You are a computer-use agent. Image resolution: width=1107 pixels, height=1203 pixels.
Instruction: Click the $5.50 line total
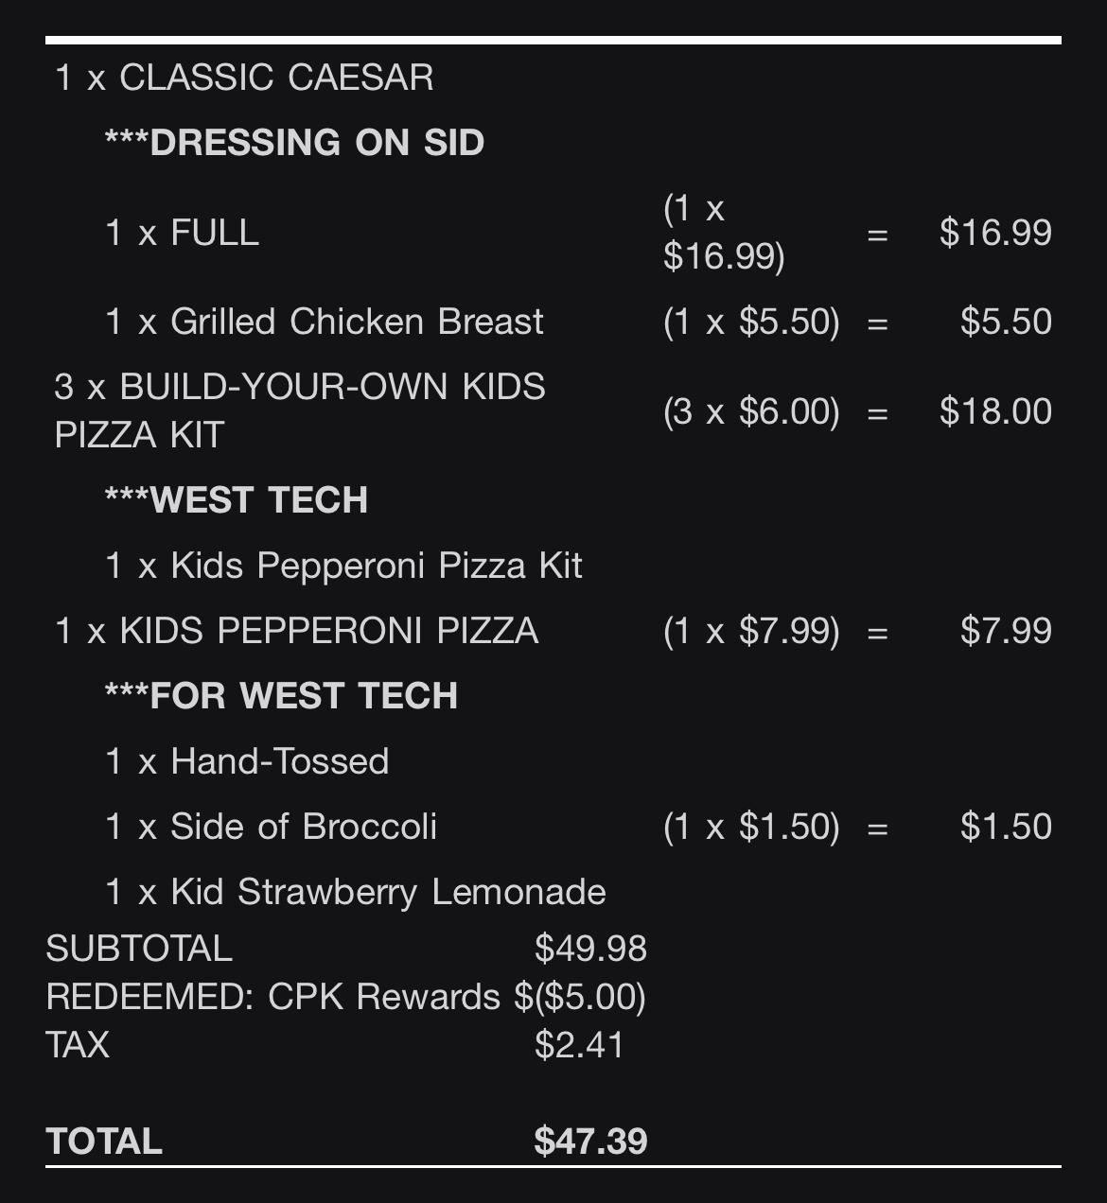click(1006, 322)
